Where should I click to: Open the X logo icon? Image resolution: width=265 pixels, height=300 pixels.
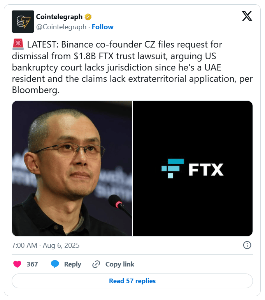click(x=247, y=16)
